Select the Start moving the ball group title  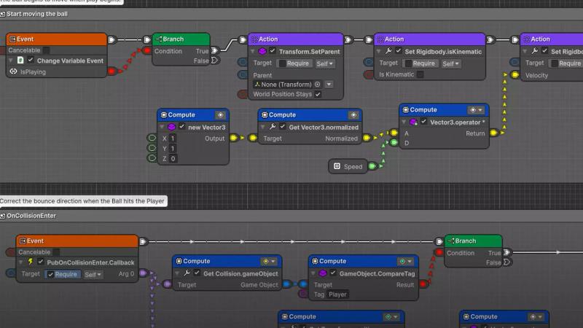37,14
